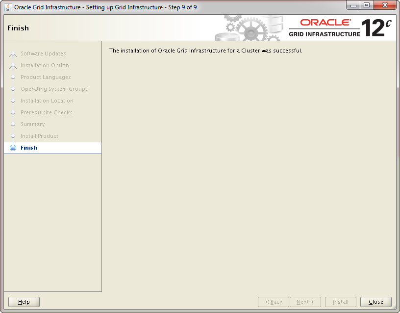Click the blue bullet beside the Finish step
This screenshot has width=400, height=313.
13,148
